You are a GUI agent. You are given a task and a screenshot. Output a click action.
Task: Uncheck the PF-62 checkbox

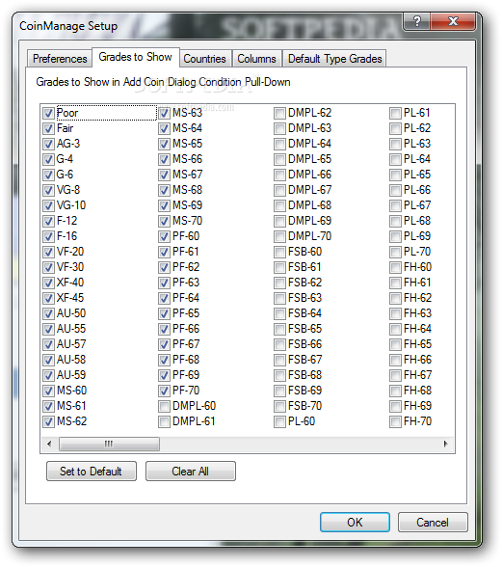tap(164, 268)
